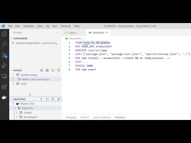Open Source Control view with badge 4
The width and height of the screenshot is (191, 143).
(4, 55)
